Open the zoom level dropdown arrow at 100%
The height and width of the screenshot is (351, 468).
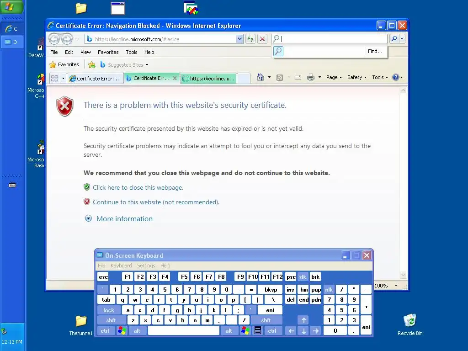pyautogui.click(x=396, y=286)
